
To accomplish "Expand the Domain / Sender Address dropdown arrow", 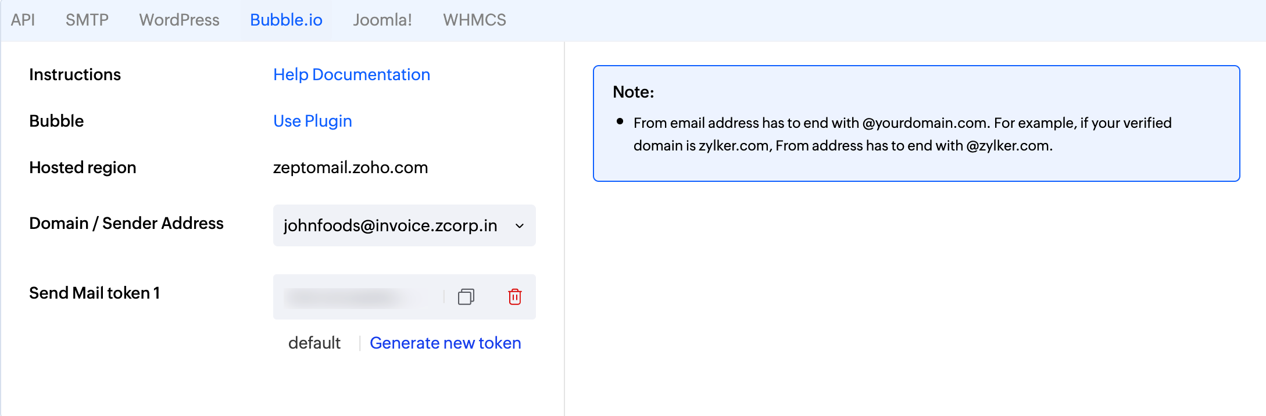I will click(520, 226).
